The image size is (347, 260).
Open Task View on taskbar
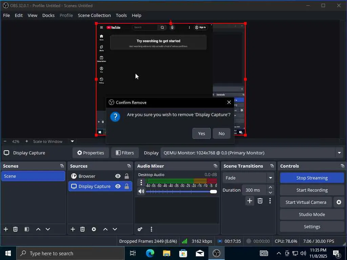pyautogui.click(x=133, y=253)
